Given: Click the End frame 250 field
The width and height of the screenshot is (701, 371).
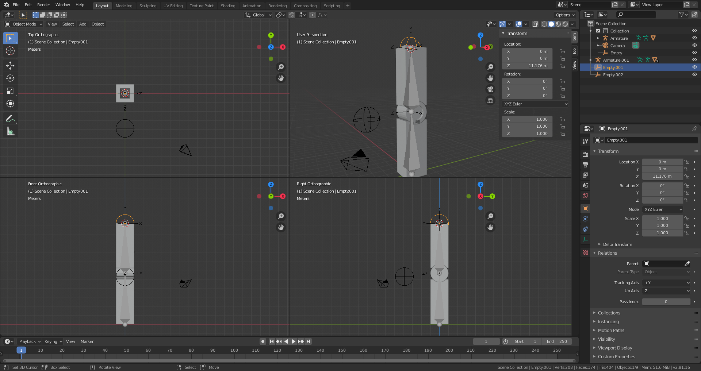Looking at the screenshot, I should (557, 341).
